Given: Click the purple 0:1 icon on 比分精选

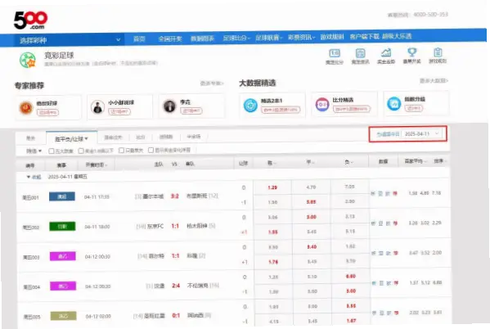Looking at the screenshot, I should [x=322, y=105].
